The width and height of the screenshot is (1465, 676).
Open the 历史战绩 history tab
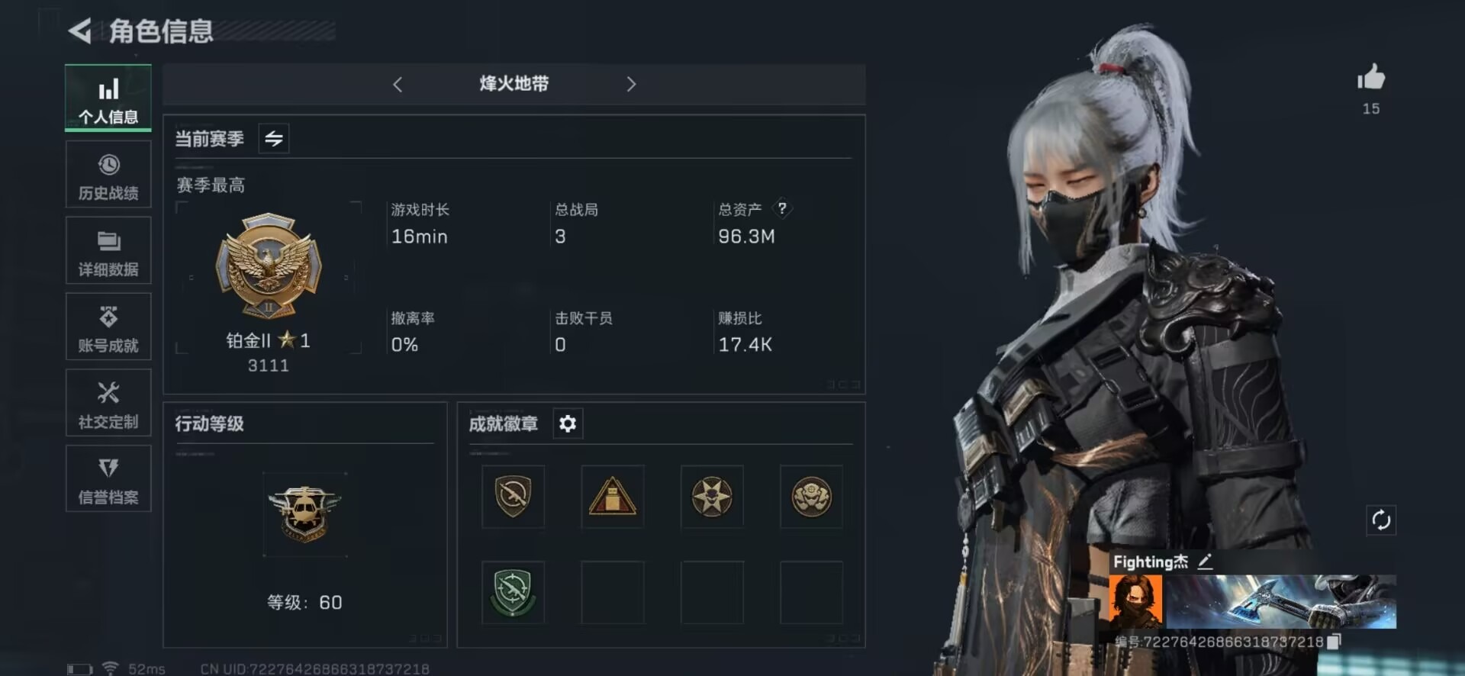coord(108,175)
